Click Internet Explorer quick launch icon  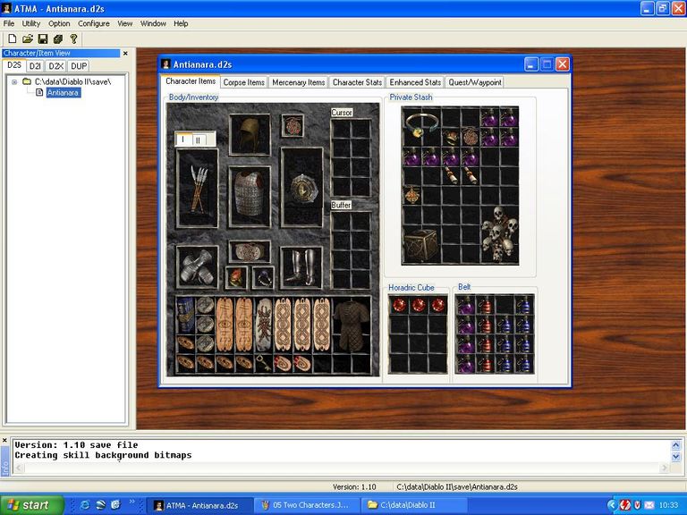86,505
